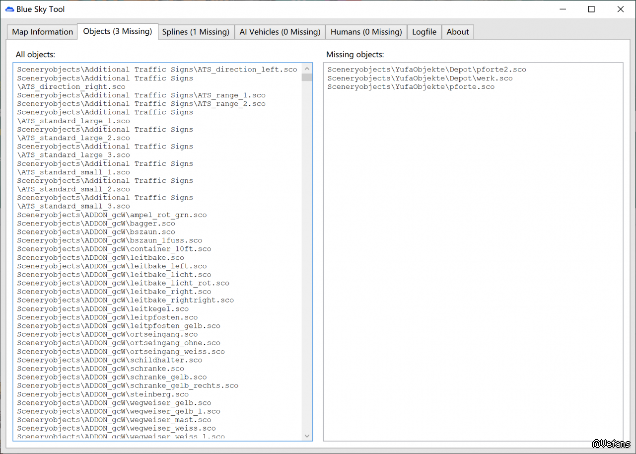636x454 pixels.
Task: Select the ampel_rot_grn.sco list entry
Action: tap(112, 215)
